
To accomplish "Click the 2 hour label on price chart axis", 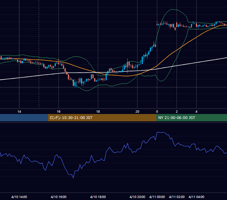I will pos(177,112).
